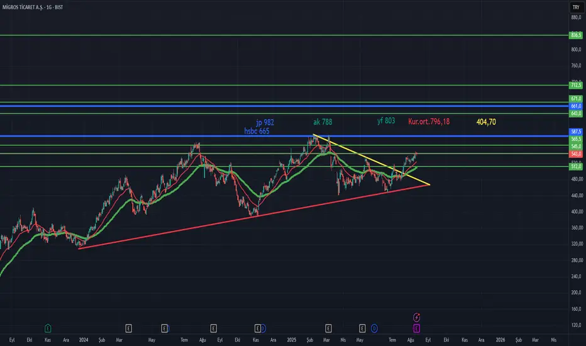The height and width of the screenshot is (346, 586).
Task: Click the 160,0 level on price axis
Action: tap(576, 309)
